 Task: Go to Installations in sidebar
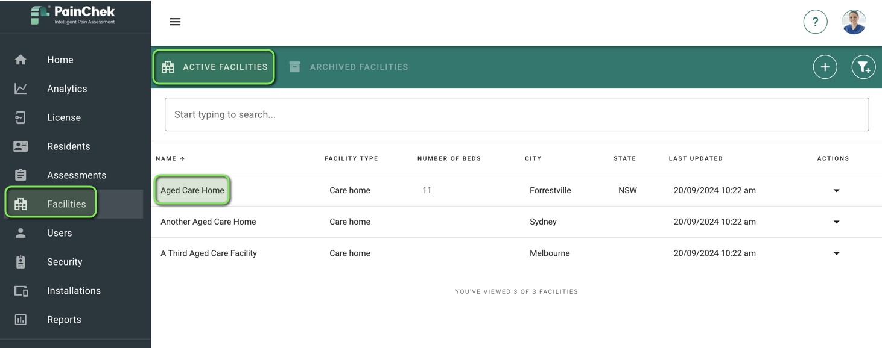coord(74,291)
